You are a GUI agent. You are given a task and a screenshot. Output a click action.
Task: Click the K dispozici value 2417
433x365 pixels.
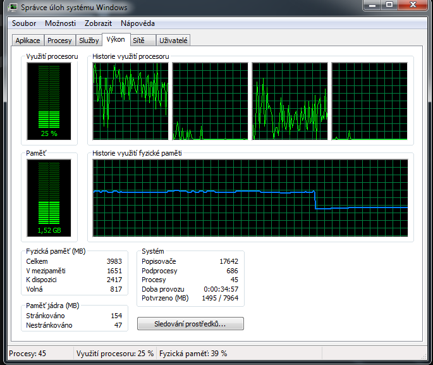coord(114,280)
